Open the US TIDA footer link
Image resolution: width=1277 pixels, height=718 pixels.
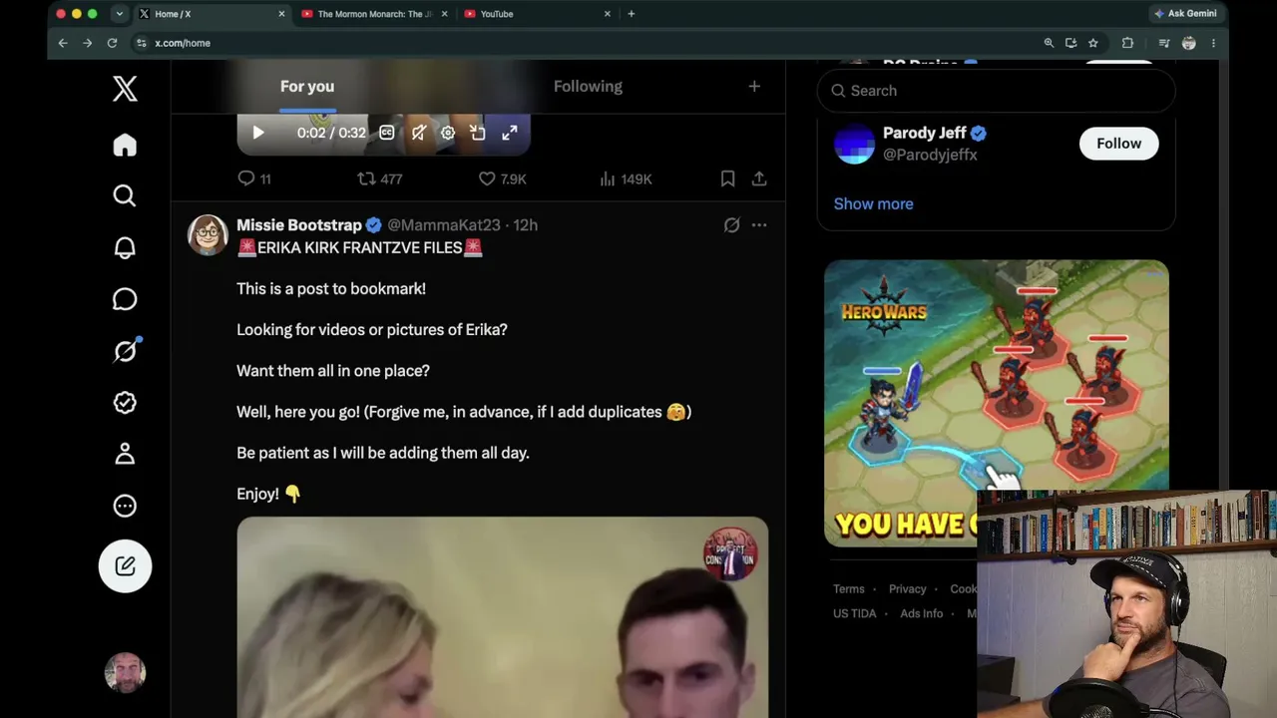click(x=855, y=614)
